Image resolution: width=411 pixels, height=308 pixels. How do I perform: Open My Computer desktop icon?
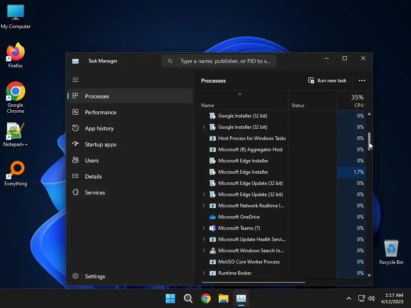click(x=16, y=17)
